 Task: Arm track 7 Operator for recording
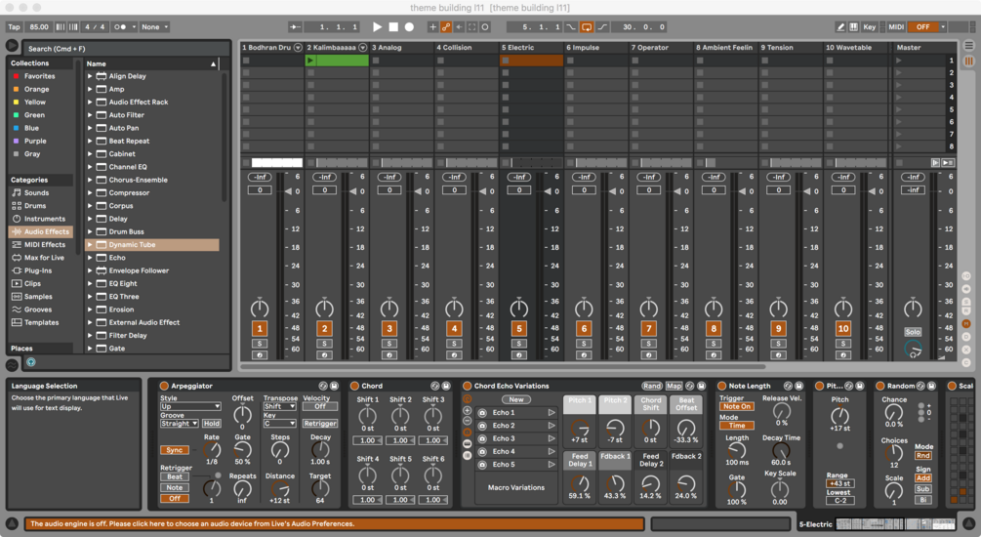(649, 354)
